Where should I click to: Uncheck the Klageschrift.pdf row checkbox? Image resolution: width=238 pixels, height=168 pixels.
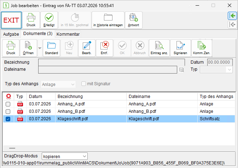tap(8, 119)
